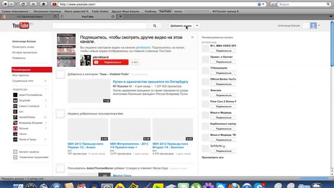This screenshot has width=334, height=188.
Task: Click the YouTube search input field
Action: tap(100, 26)
